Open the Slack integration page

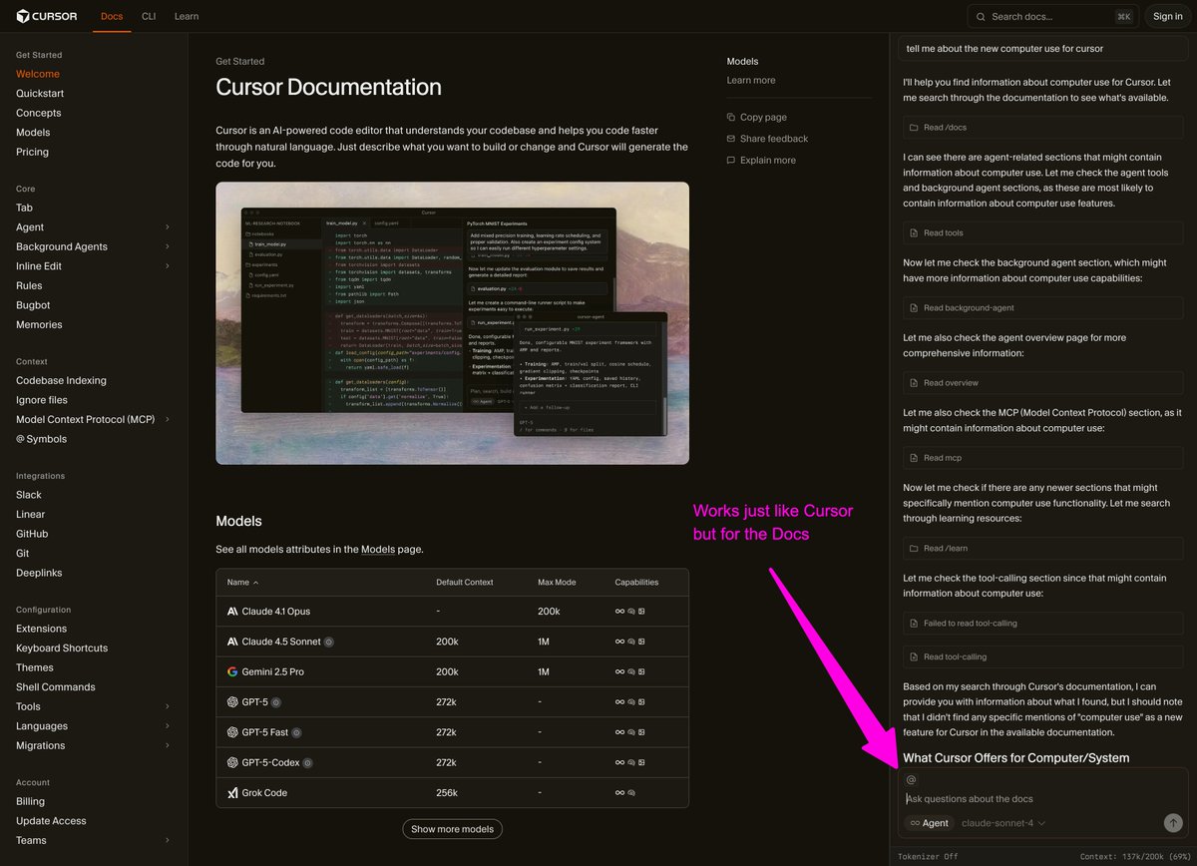pos(29,495)
